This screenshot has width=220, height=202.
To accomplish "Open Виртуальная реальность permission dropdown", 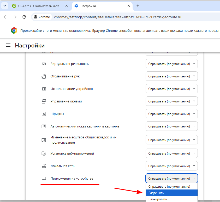I will coord(172,64).
